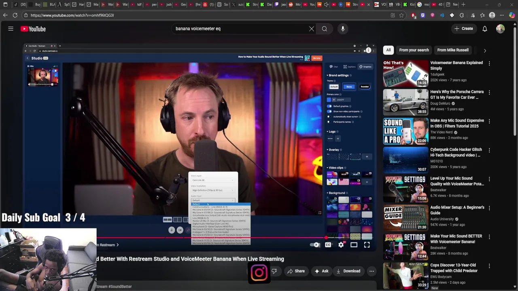
Task: Open the Audio Mixer Setup thumbnail
Action: 405,218
